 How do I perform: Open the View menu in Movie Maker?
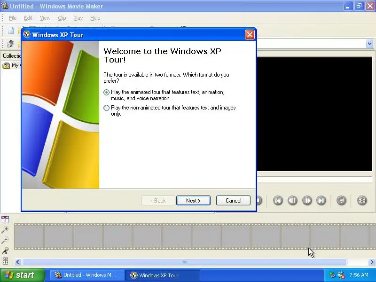tap(45, 18)
